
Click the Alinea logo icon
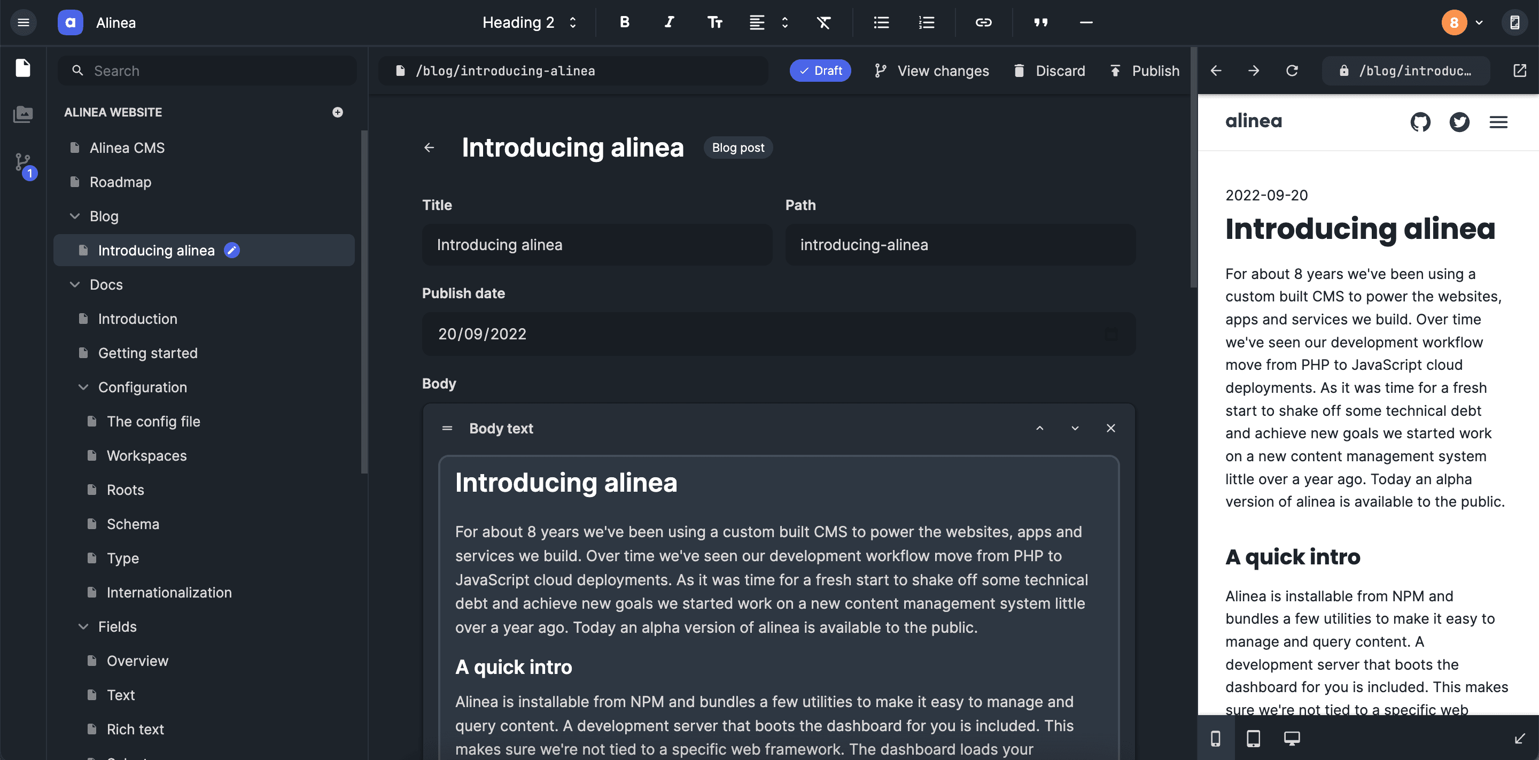pyautogui.click(x=70, y=22)
